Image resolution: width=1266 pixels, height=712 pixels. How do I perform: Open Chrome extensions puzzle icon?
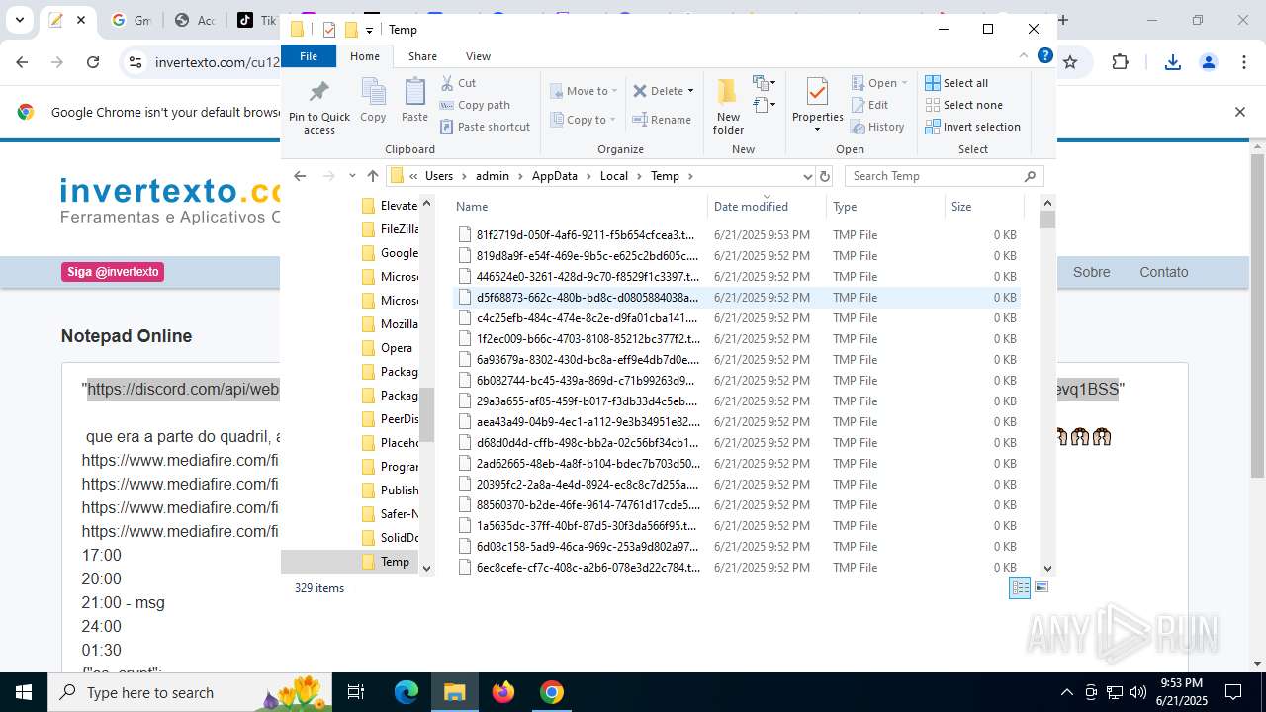click(1120, 62)
